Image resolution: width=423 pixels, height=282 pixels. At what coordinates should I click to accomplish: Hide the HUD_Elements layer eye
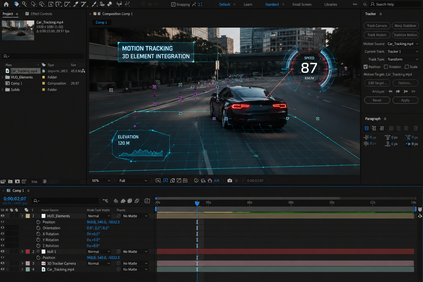[x=2, y=216]
